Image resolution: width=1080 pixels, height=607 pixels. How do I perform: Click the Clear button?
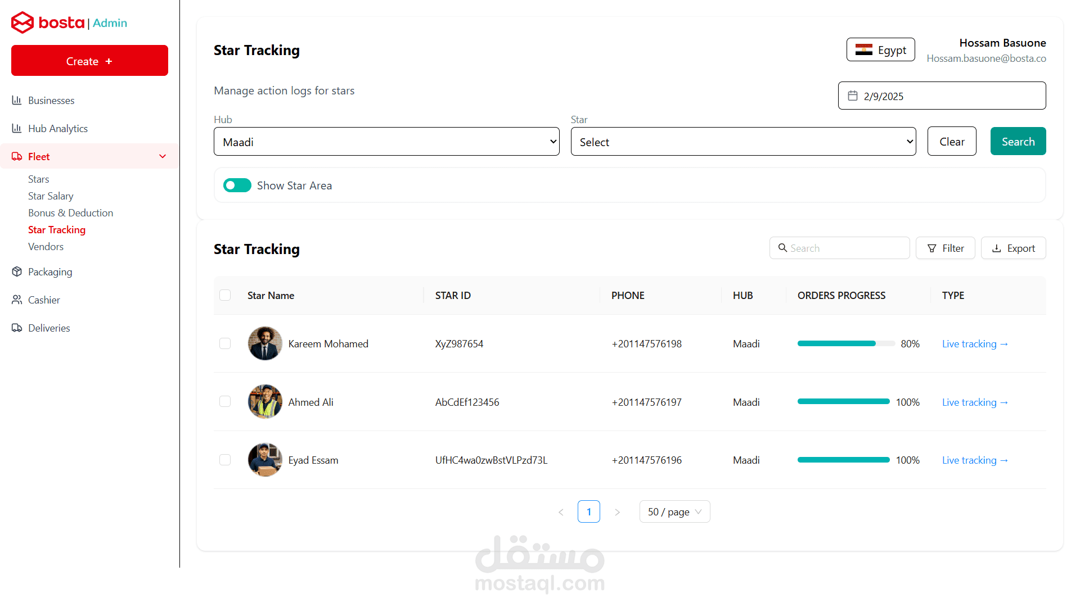[x=952, y=141]
